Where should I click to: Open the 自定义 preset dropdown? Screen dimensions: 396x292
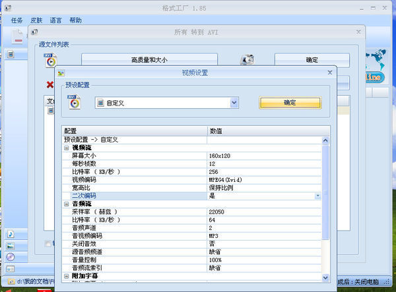pyautogui.click(x=234, y=103)
